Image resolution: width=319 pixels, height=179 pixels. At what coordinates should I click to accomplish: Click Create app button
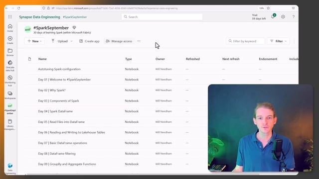(x=89, y=41)
